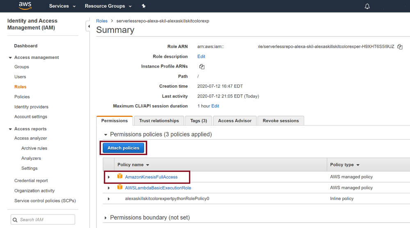The height and width of the screenshot is (228, 410).
Task: Open the IAM Dashboard
Action: coord(25,46)
